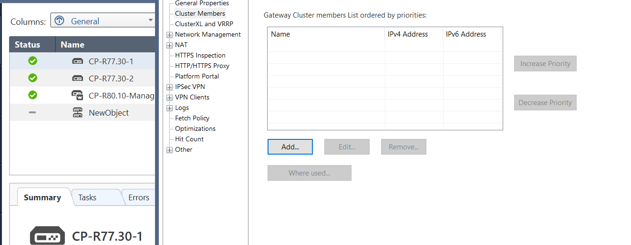Viewport: 631px width, 245px height.
Task: Switch to the Errors tab
Action: [139, 197]
